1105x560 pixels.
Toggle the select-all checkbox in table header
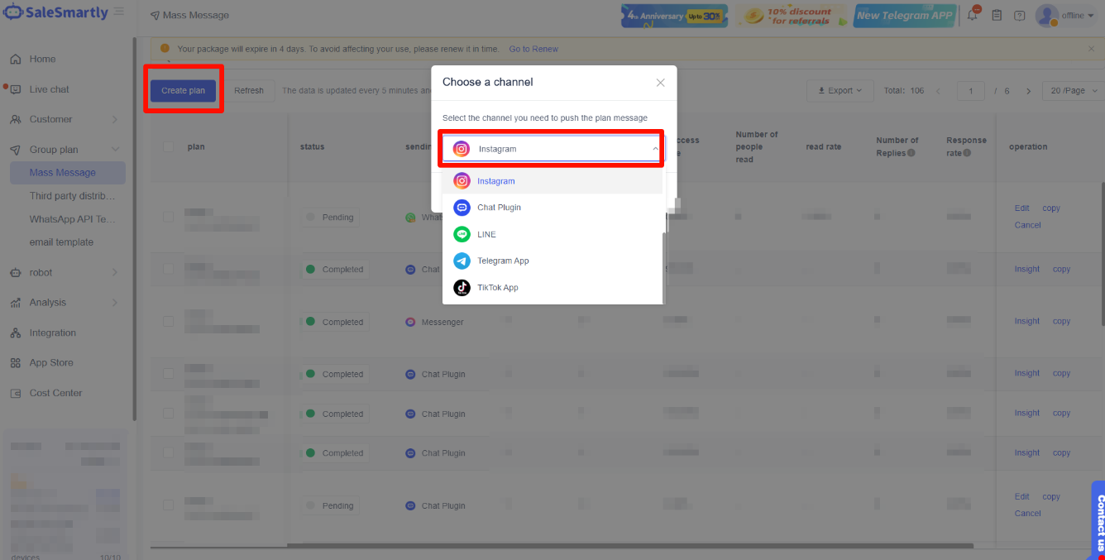point(169,146)
